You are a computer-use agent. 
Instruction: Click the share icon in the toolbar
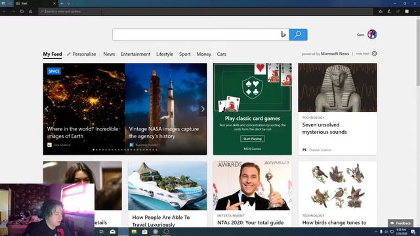pyautogui.click(x=398, y=12)
